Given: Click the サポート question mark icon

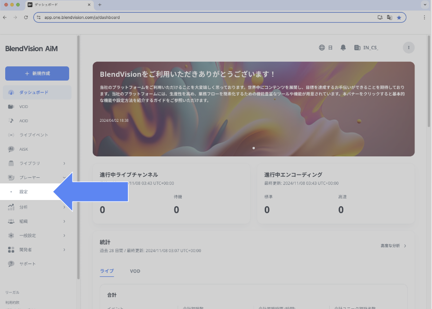Looking at the screenshot, I should point(11,264).
